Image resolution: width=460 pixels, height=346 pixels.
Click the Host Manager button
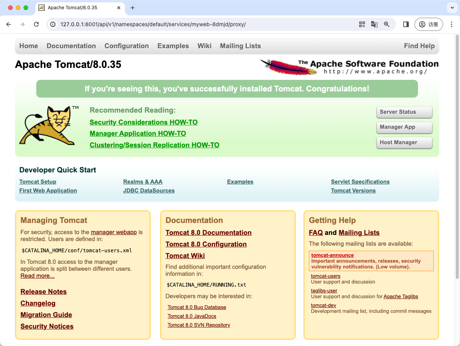[x=404, y=143]
